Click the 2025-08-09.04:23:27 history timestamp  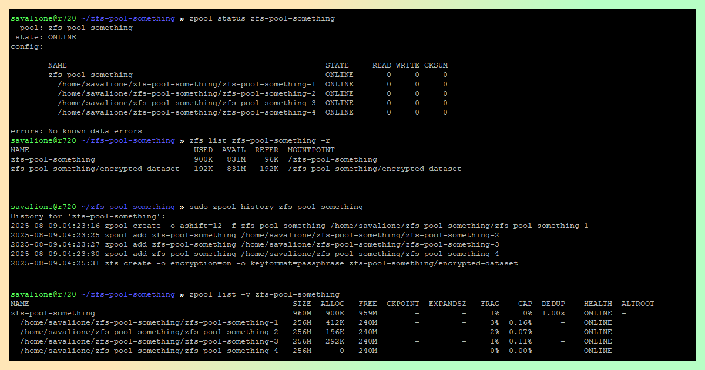pyautogui.click(x=55, y=244)
